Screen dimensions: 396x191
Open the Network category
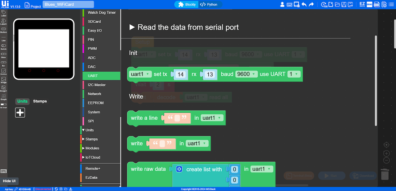101,94
